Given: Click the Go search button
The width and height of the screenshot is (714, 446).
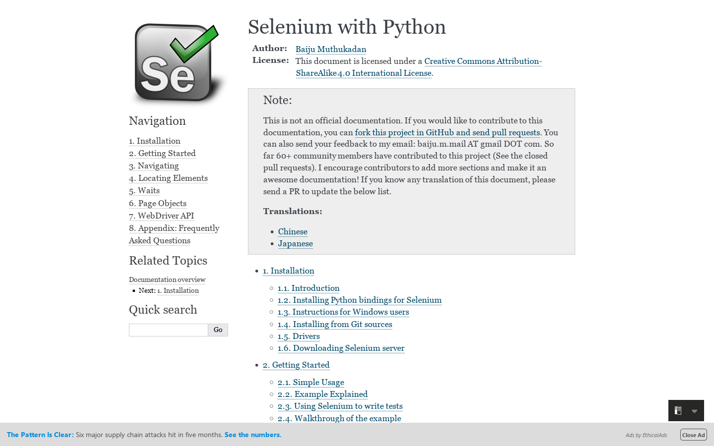Looking at the screenshot, I should [x=218, y=330].
